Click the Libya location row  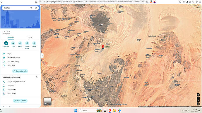20,54
